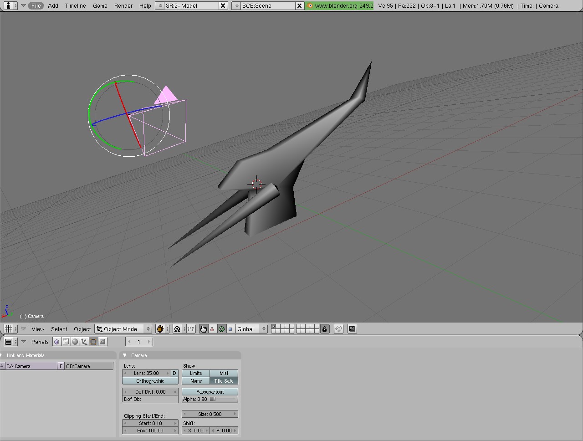
Task: Open the Logic context panel icon
Action: pos(57,342)
